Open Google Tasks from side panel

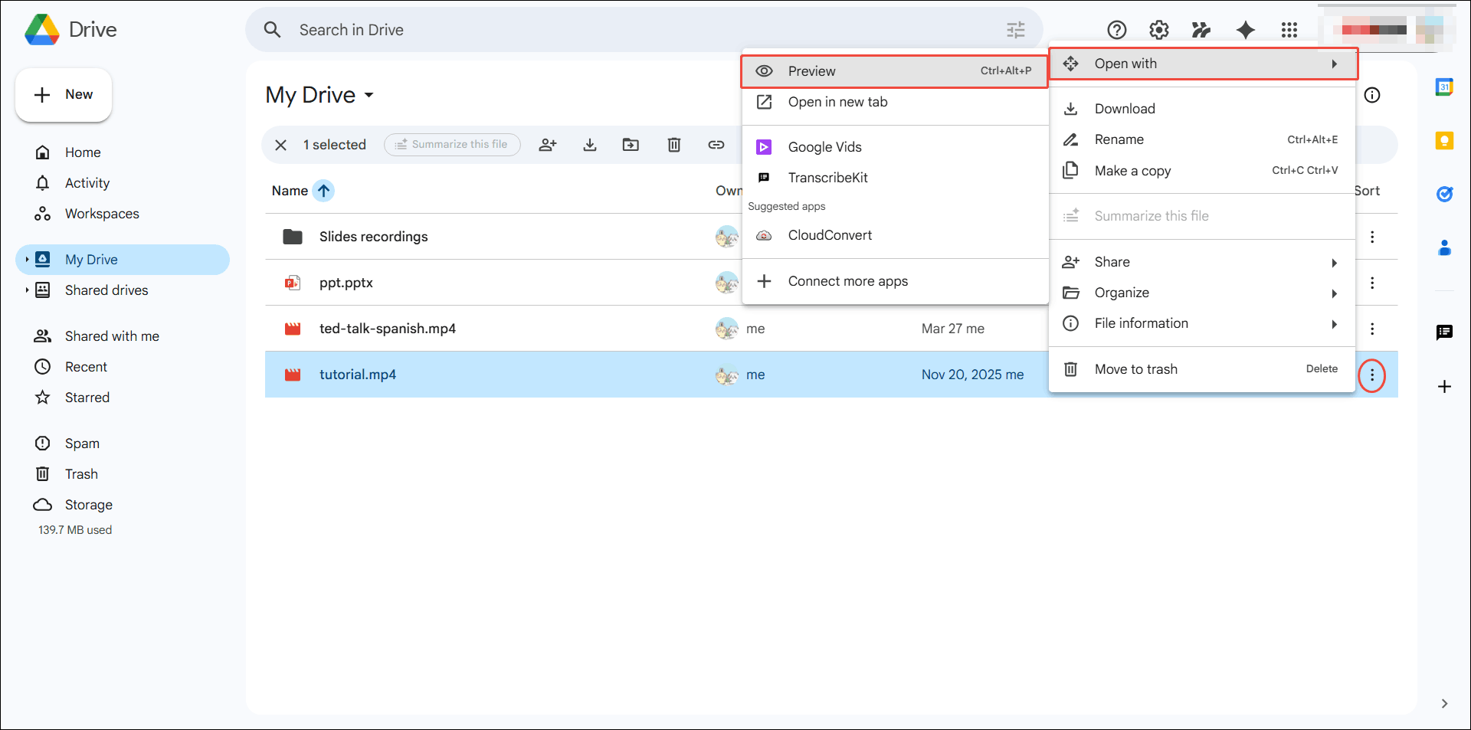point(1446,195)
